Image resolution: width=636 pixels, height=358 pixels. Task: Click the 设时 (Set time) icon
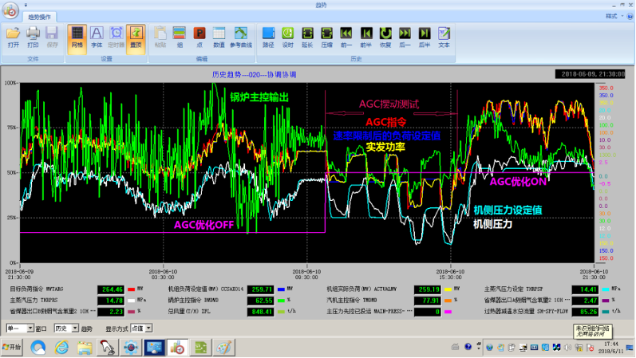pyautogui.click(x=287, y=37)
